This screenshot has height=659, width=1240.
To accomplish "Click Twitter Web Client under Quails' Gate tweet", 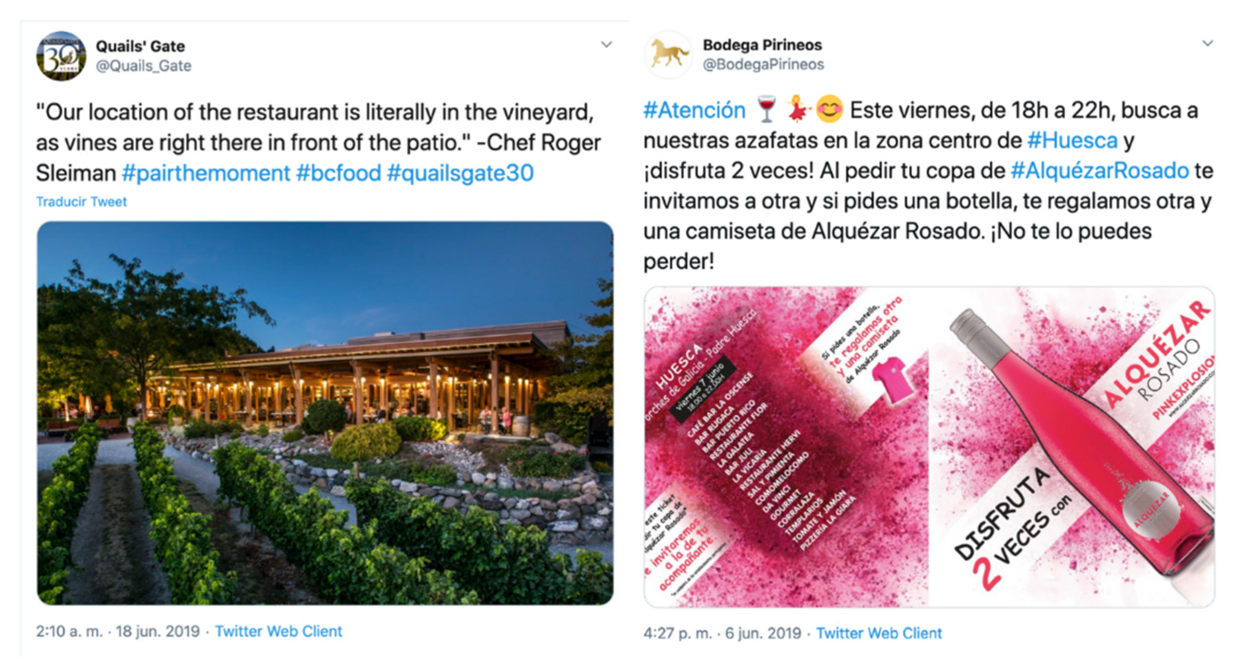I will click(x=278, y=631).
